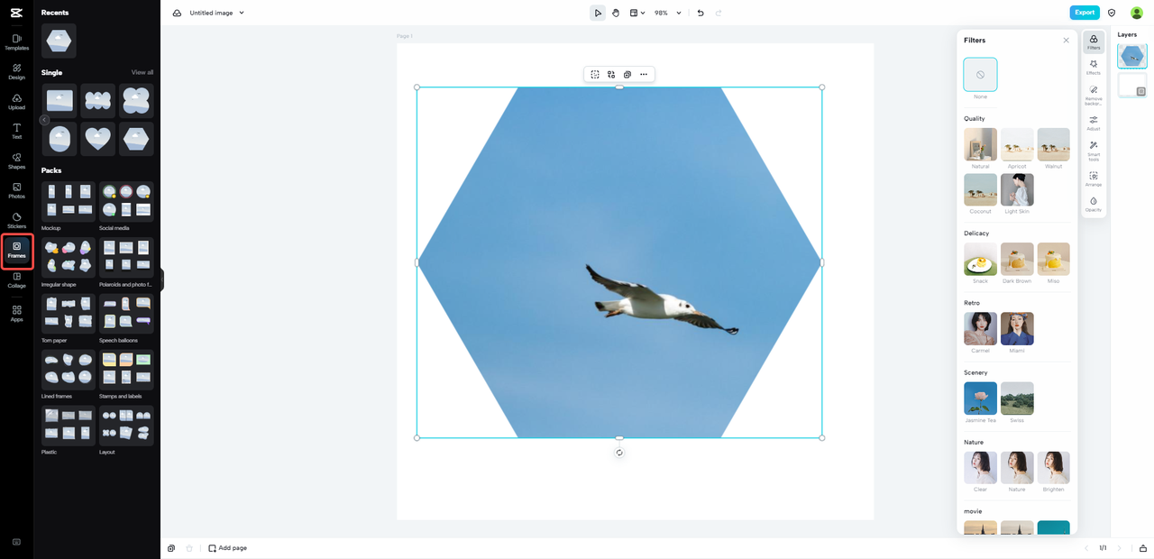Open the Opacity tool
Viewport: 1154px width, 559px height.
click(x=1094, y=205)
